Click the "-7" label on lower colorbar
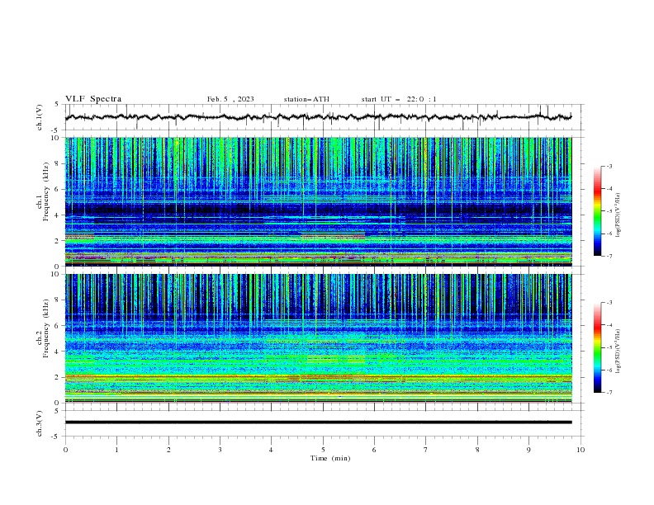The height and width of the screenshot is (505, 654). tap(609, 393)
